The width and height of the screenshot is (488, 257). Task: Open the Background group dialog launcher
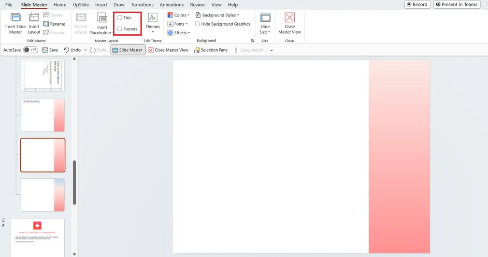(252, 41)
